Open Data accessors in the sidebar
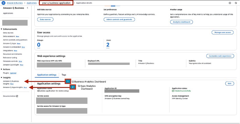 [x=9, y=36]
